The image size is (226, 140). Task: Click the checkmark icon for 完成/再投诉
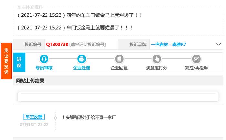click(196, 59)
